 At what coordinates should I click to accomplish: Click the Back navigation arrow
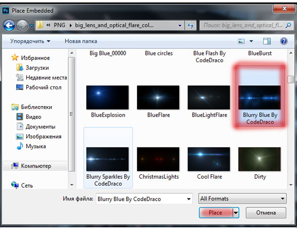coord(9,25)
